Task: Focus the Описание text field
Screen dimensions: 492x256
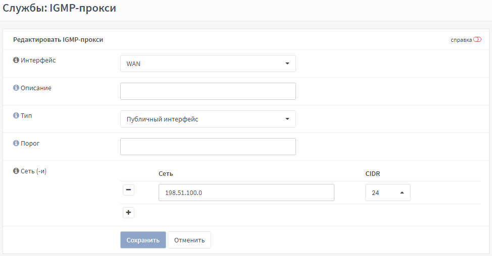Action: (x=208, y=91)
